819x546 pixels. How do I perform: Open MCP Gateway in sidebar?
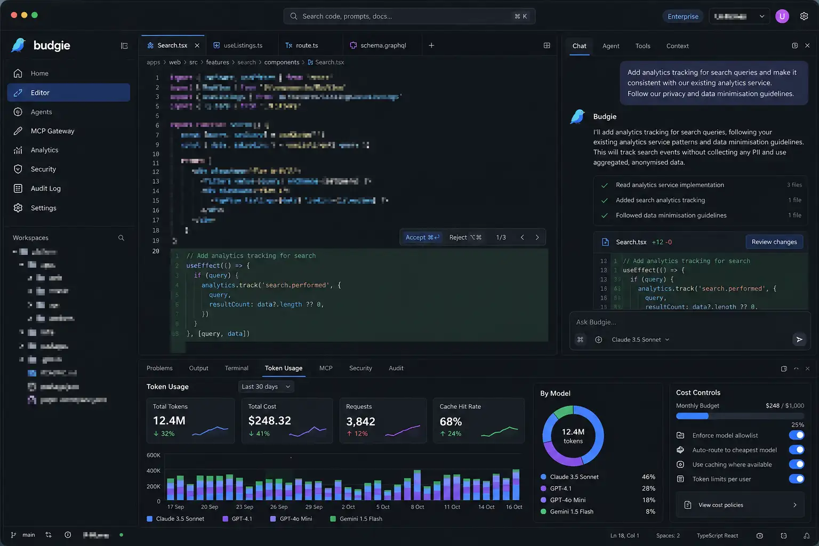point(68,131)
